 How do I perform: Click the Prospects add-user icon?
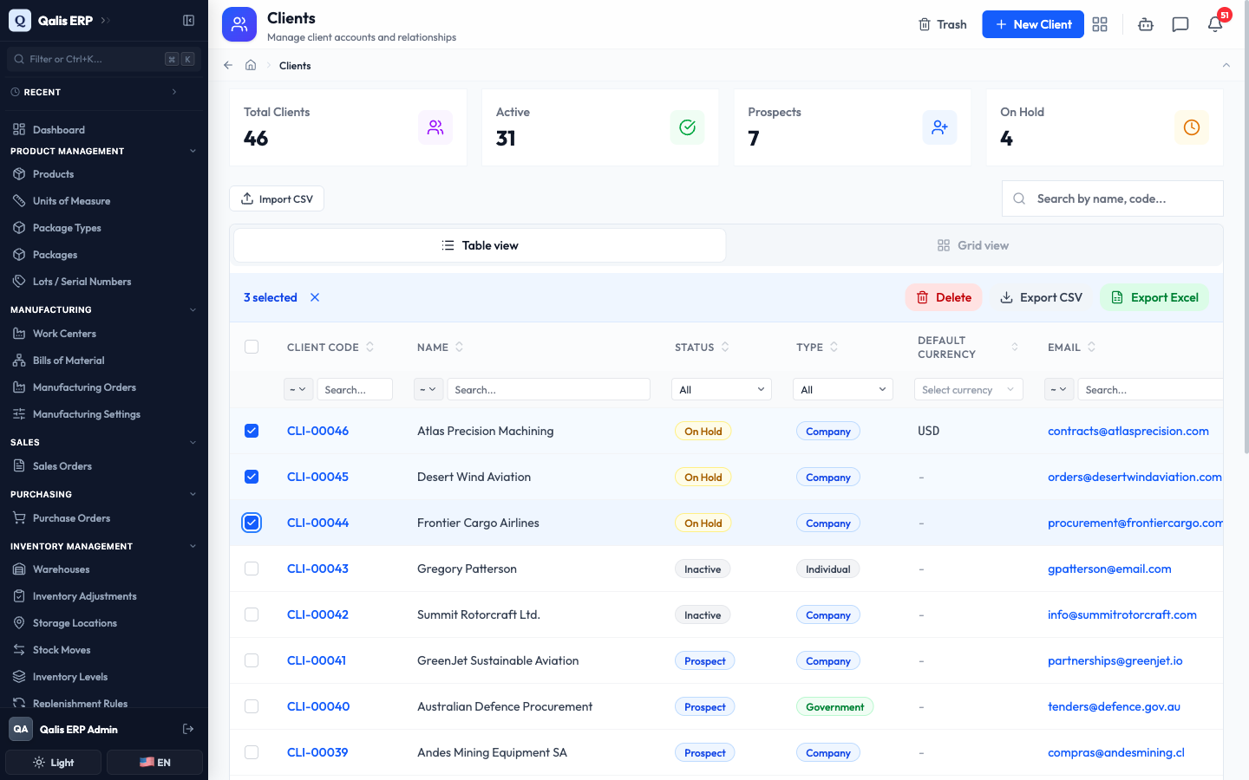point(939,127)
